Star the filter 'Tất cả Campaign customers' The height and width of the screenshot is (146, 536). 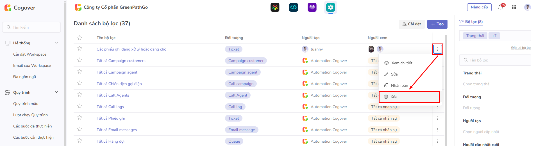tap(80, 60)
